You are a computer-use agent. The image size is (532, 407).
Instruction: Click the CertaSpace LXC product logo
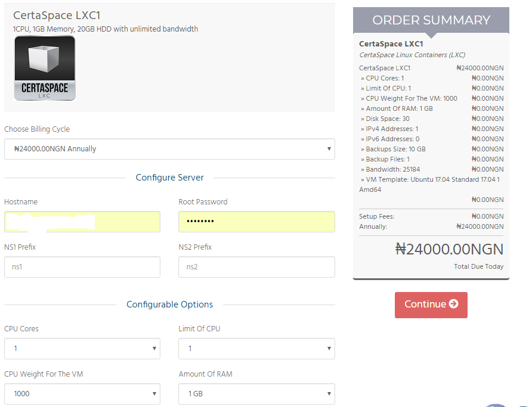(x=45, y=68)
